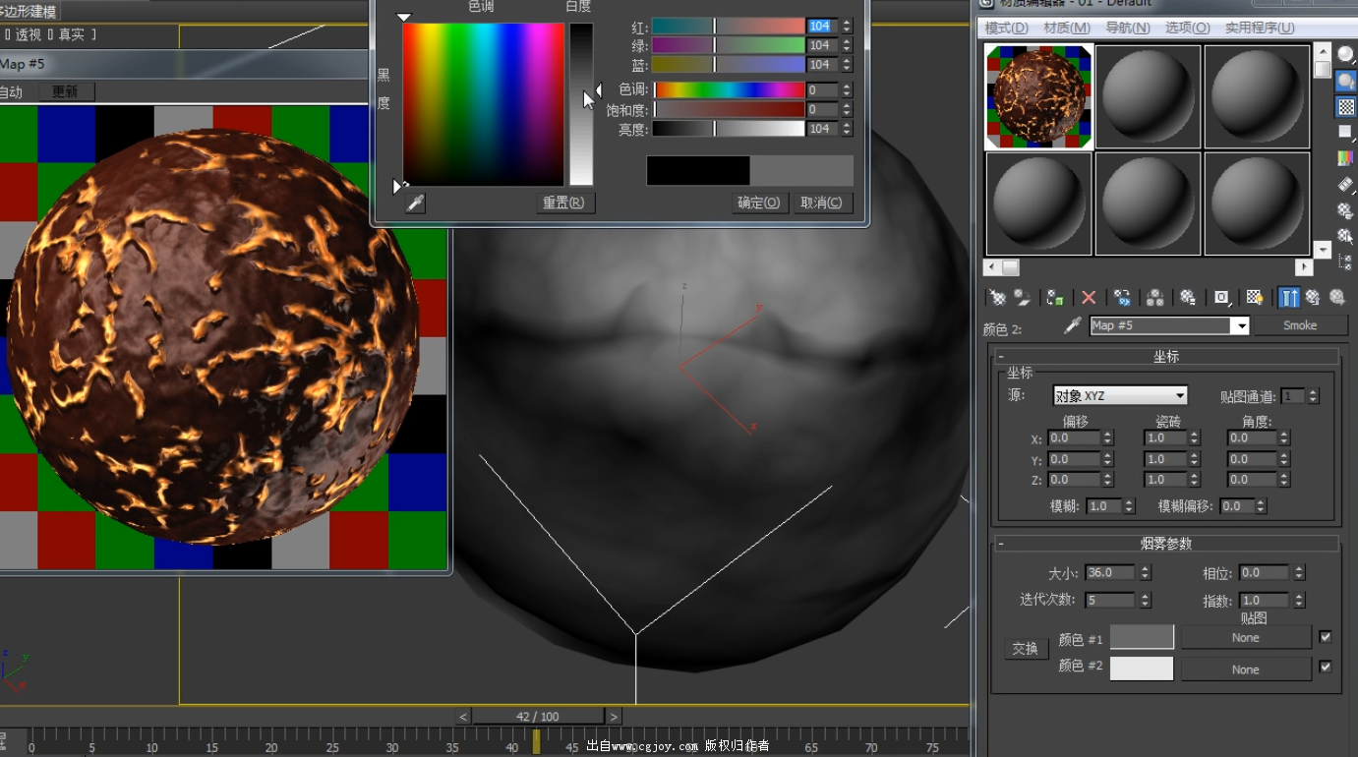Click the 交换 swap button
Viewport: 1358px width, 757px height.
[x=1026, y=649]
